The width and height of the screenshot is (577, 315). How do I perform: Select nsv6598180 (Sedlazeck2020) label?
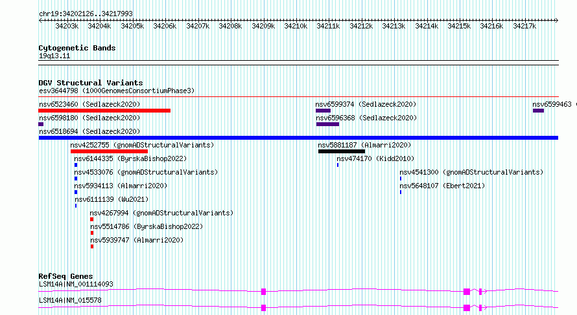point(89,118)
